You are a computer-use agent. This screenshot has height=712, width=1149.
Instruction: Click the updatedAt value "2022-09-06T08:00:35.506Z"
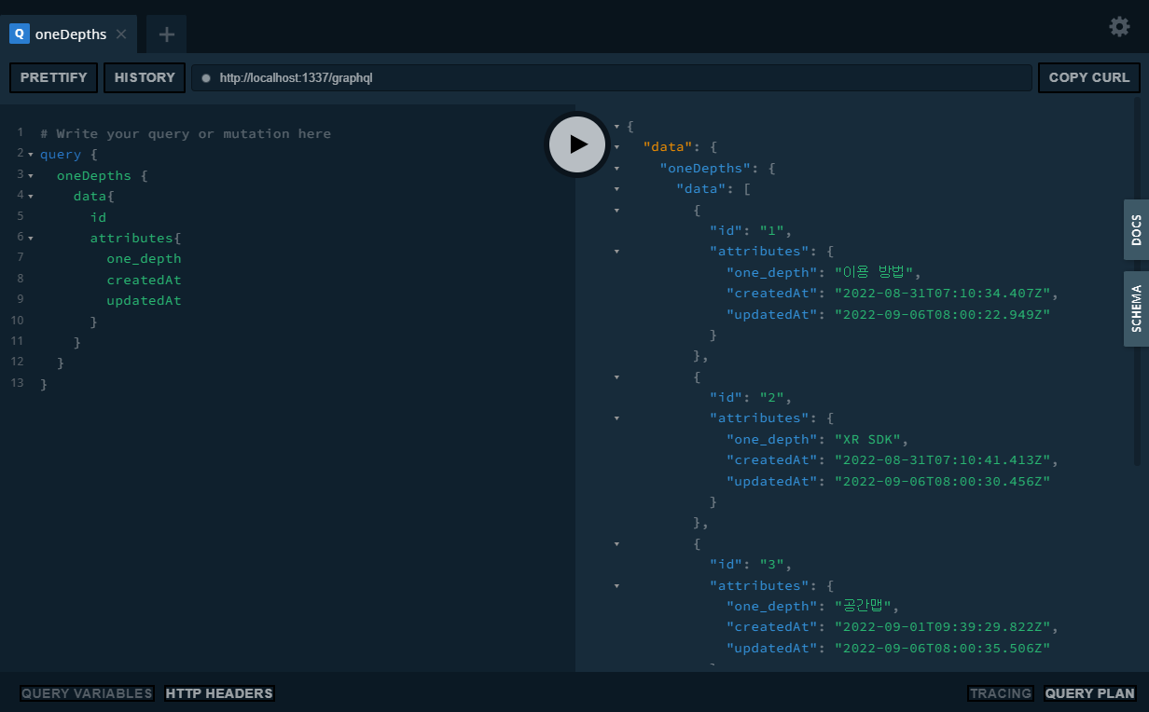943,649
